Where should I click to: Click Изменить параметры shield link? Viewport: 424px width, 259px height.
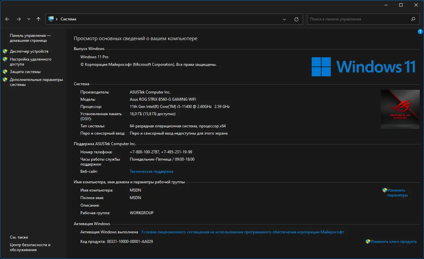point(397,193)
